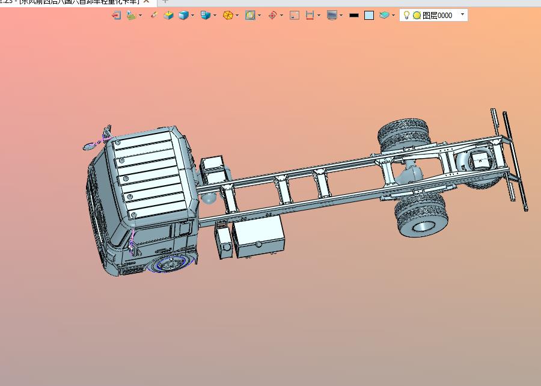Click the red crosshair target icon
Screen dimensions: 541x386
pos(272,15)
